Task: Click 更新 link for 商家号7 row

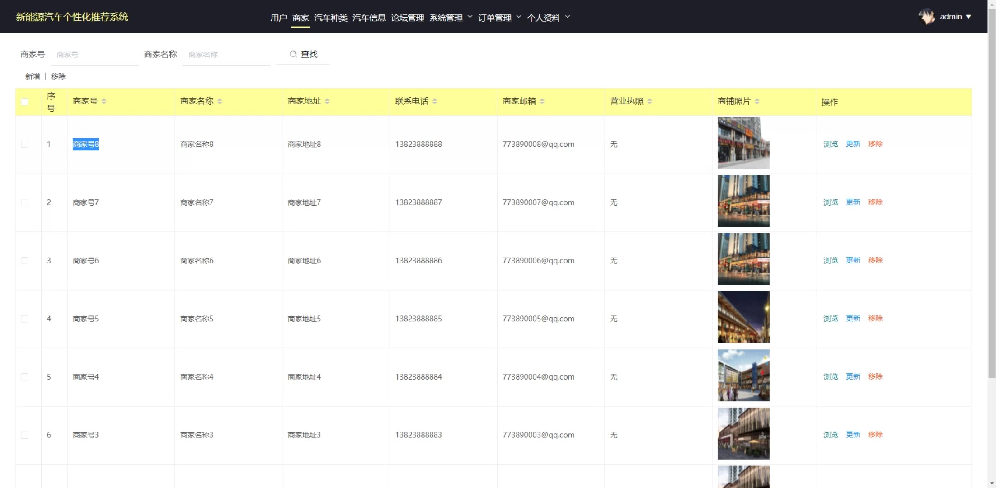Action: point(853,202)
